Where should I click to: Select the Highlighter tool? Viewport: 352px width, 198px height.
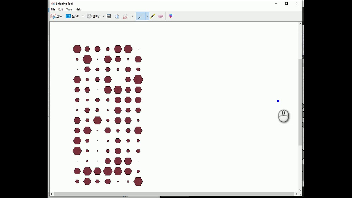tap(153, 16)
